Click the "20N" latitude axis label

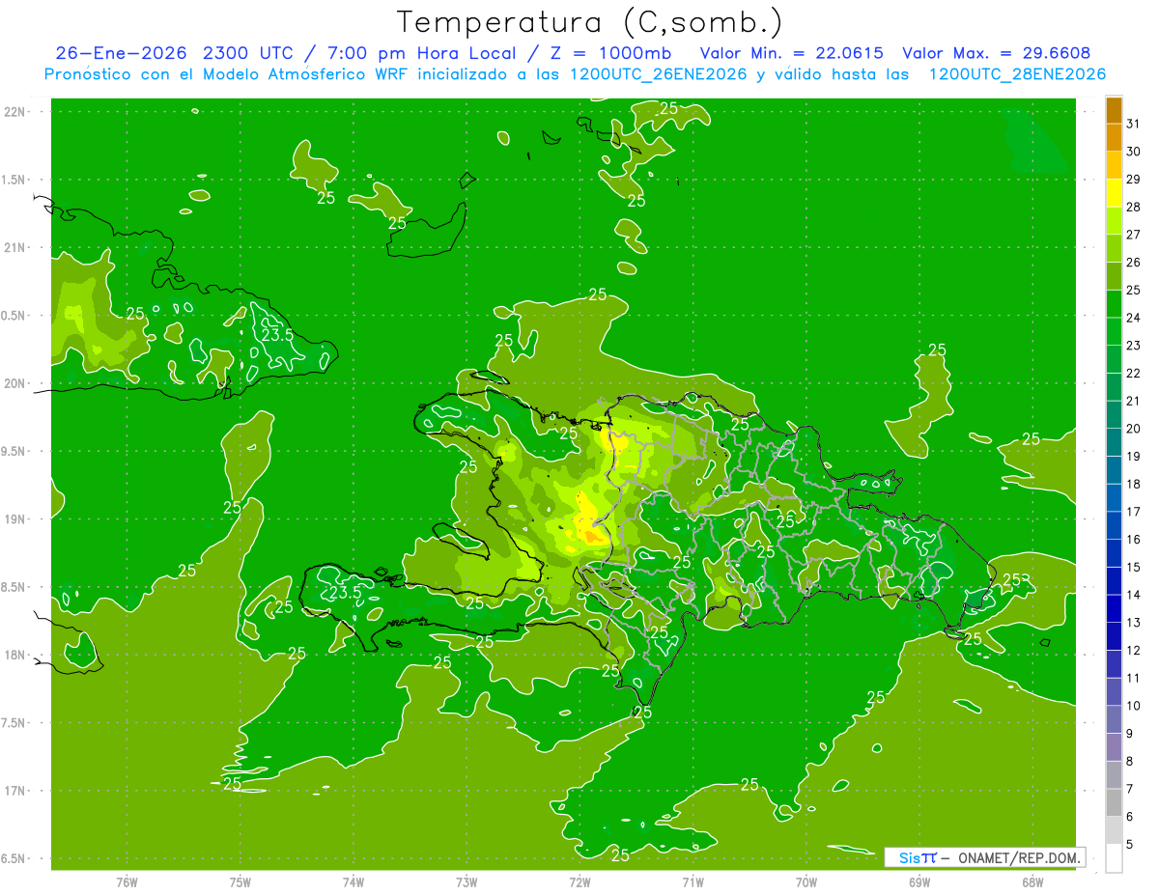[14, 383]
